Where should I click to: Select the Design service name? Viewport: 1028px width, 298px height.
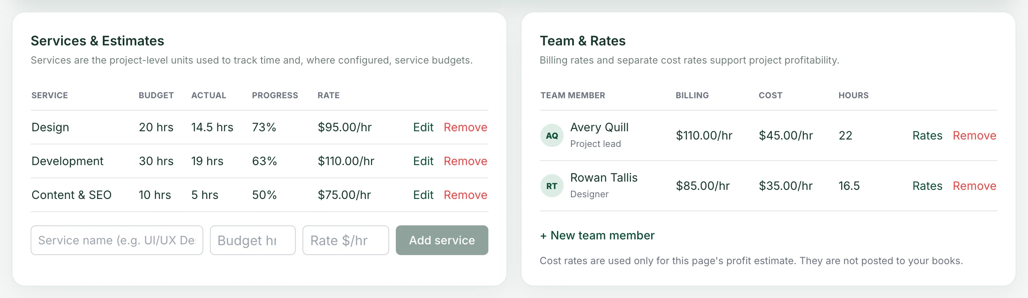(50, 127)
